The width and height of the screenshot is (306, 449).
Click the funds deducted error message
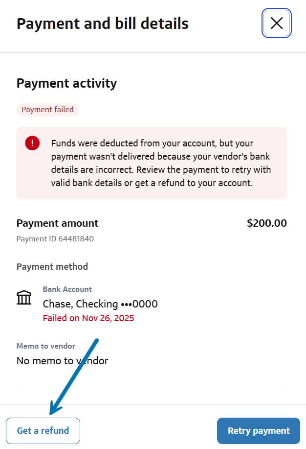pyautogui.click(x=161, y=163)
